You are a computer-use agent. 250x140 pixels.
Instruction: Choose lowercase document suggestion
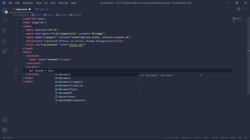coord(96,74)
